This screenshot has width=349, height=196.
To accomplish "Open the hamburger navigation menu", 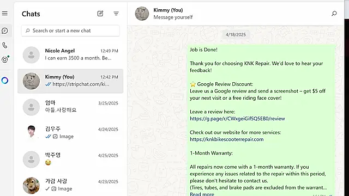I will pyautogui.click(x=5, y=13).
